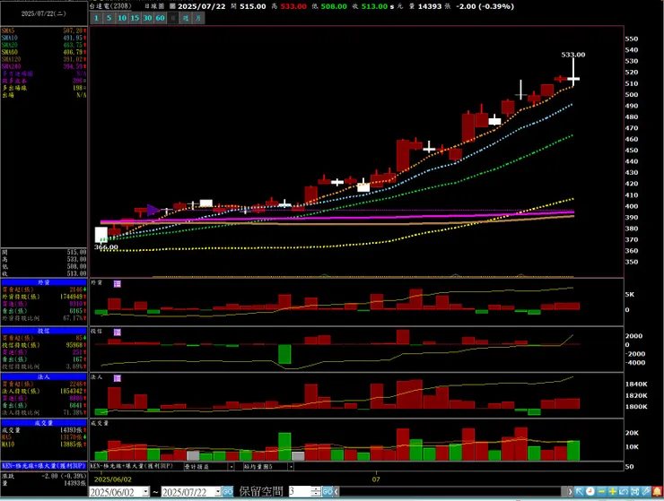Click the left arrow of the horizontal scrollbar
This screenshot has height=501, width=664.
click(336, 492)
